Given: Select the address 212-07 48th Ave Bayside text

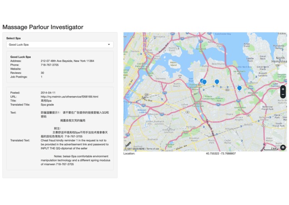Looking at the screenshot, I should point(67,61).
